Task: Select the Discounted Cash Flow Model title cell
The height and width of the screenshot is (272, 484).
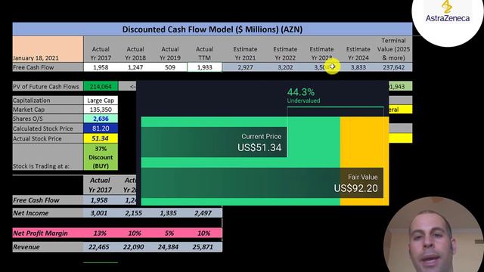Action: tap(213, 29)
